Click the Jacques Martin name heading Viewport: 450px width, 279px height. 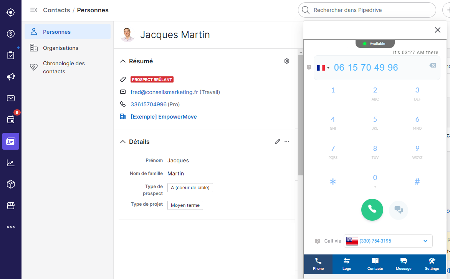[x=175, y=35]
